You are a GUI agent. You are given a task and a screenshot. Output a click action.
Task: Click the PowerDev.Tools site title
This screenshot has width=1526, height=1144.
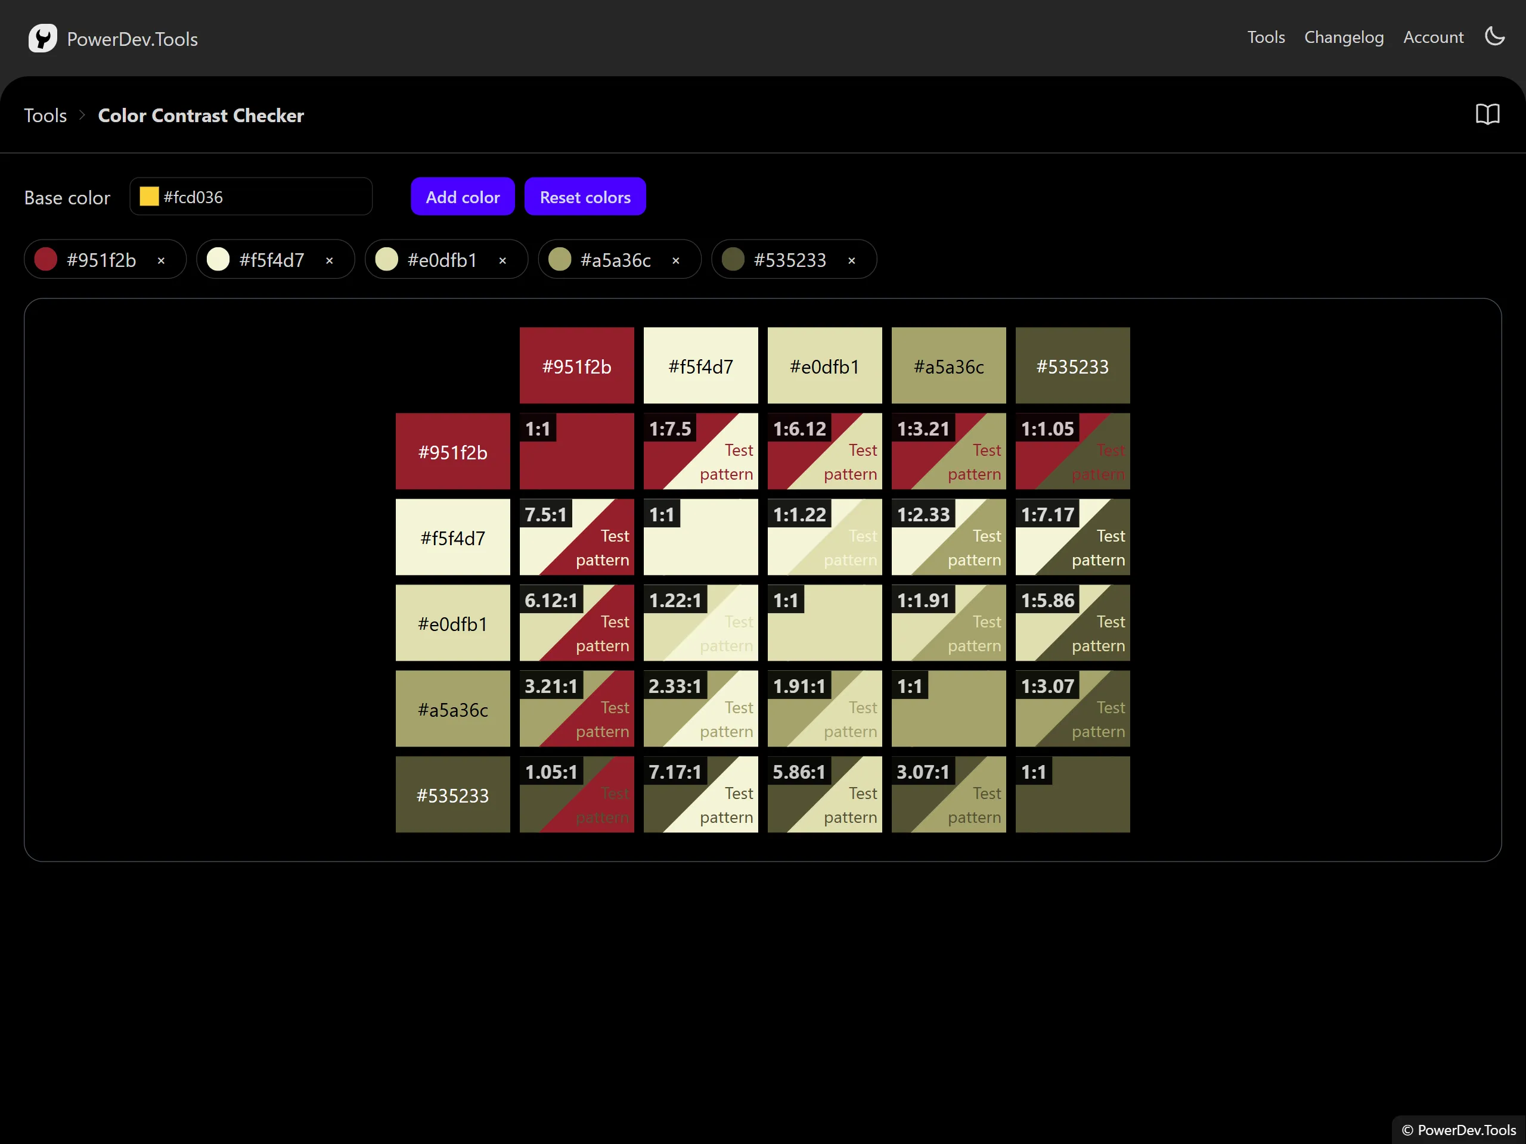click(132, 39)
